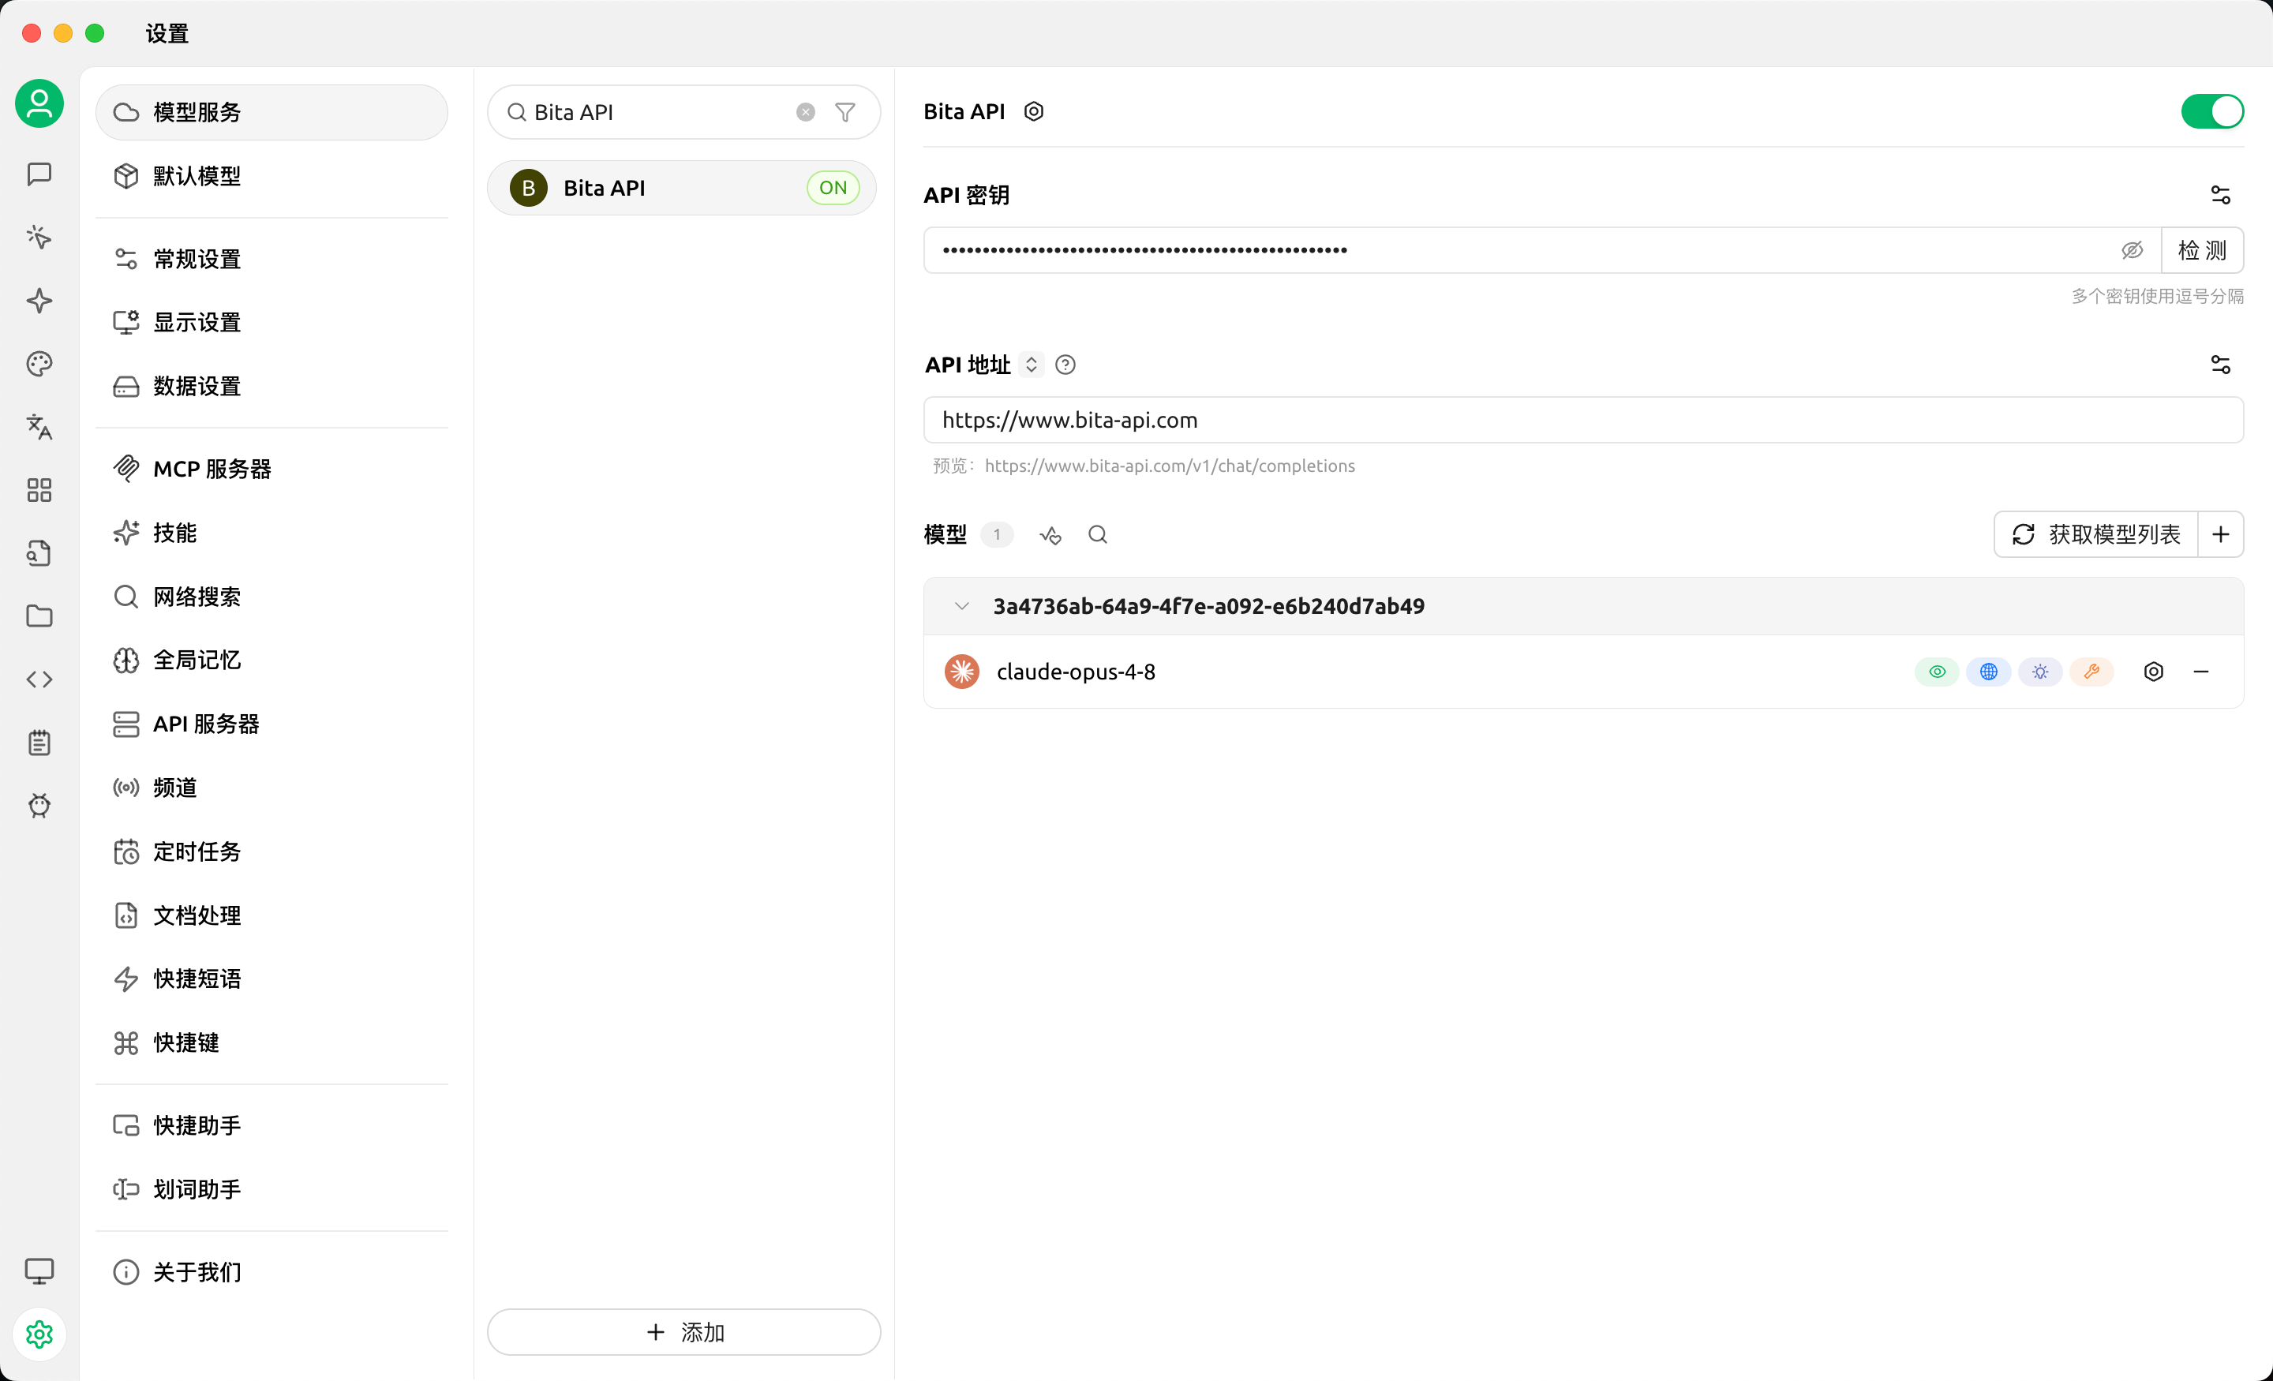Click the web search globe tag
2273x1381 pixels.
pyautogui.click(x=1988, y=672)
